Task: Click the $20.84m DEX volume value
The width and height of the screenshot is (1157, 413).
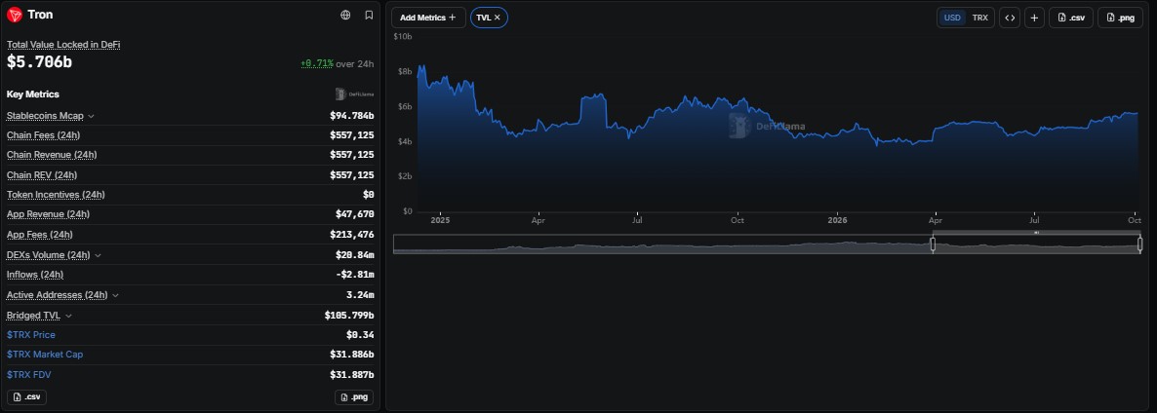Action: 355,255
